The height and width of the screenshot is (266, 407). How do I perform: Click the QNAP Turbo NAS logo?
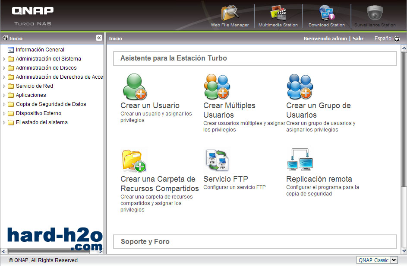[x=33, y=16]
